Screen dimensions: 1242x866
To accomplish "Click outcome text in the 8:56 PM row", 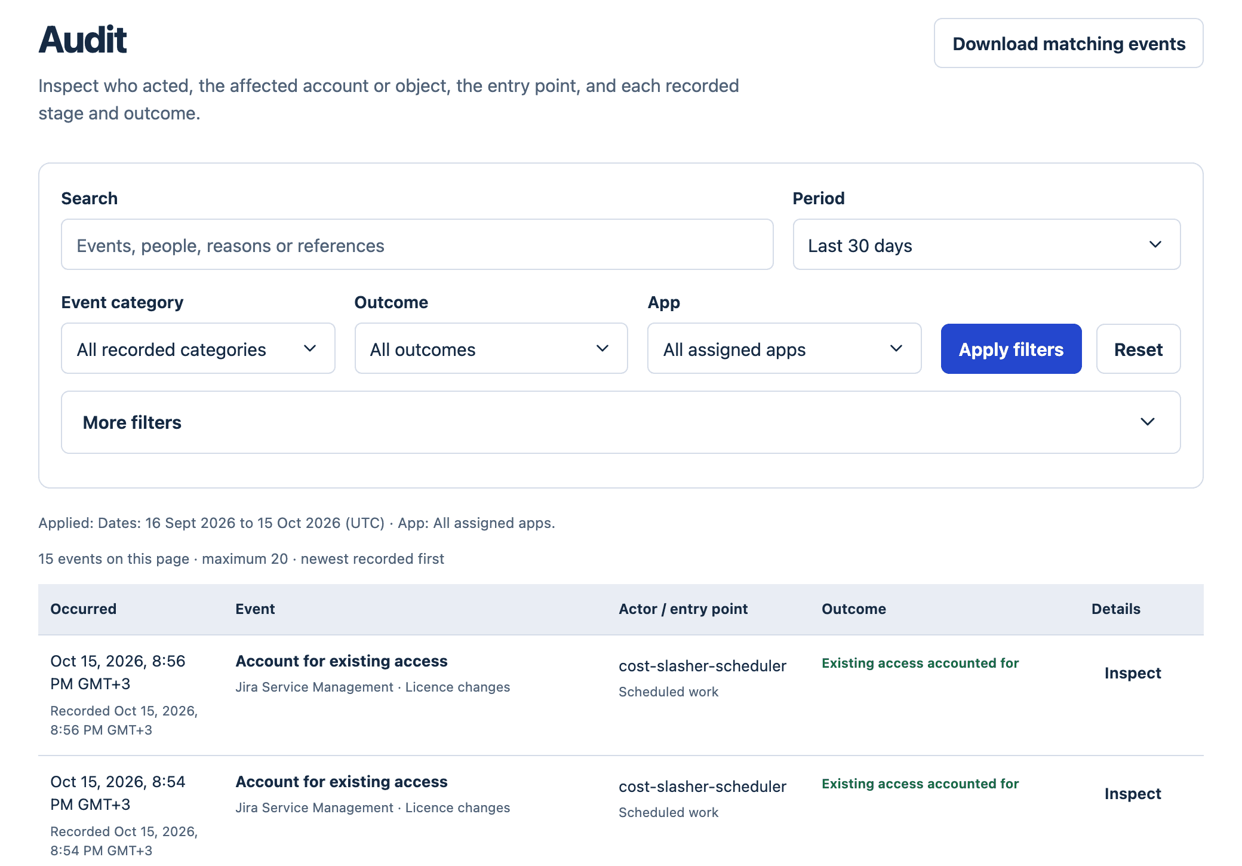I will 920,663.
